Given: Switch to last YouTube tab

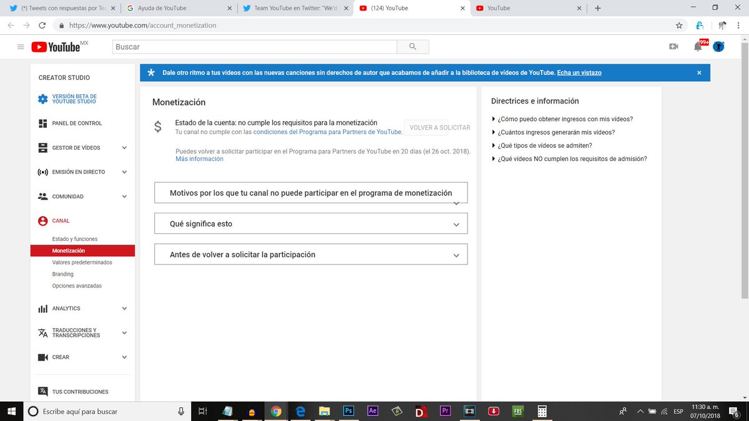Looking at the screenshot, I should point(527,8).
